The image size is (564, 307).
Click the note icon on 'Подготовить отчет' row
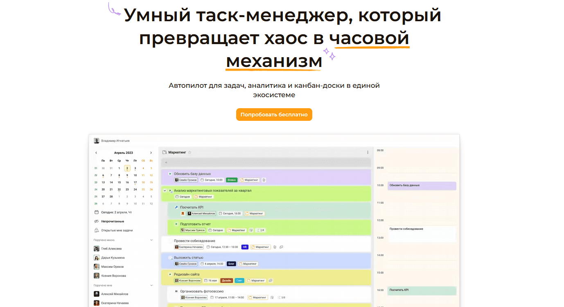pyautogui.click(x=251, y=230)
